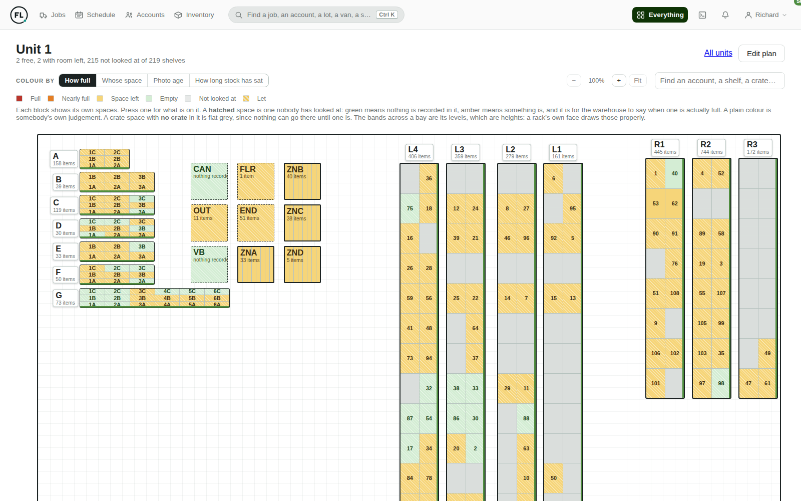Click the red Full legend swatch
The image size is (801, 501).
click(x=20, y=99)
